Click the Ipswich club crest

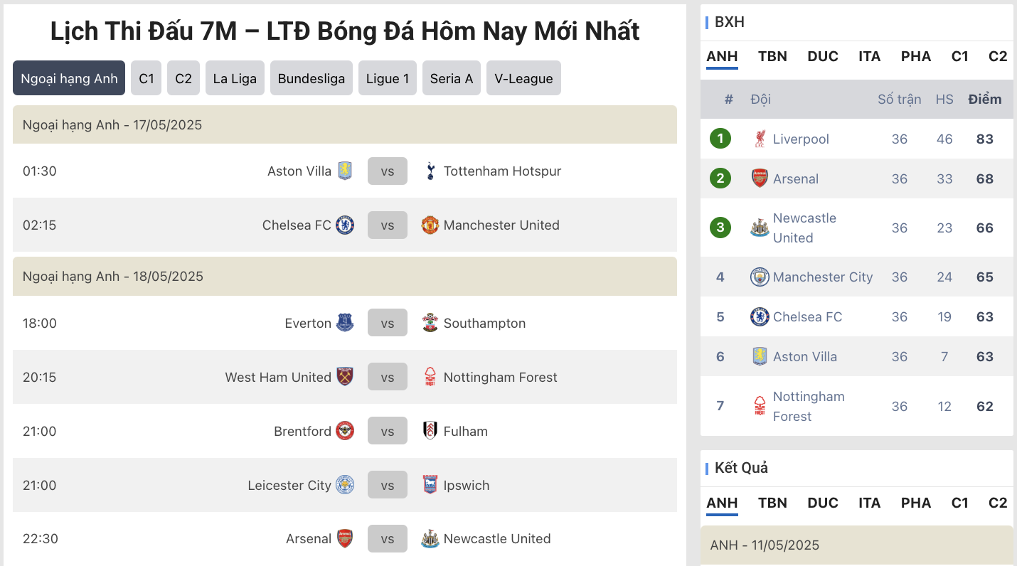[x=430, y=485]
